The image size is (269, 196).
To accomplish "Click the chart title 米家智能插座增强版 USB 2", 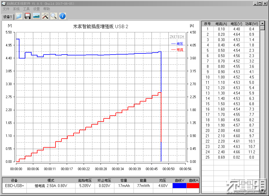I will coord(101,26).
